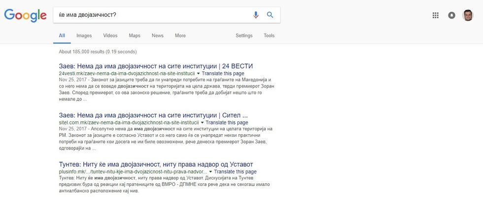Open the Сител result title

pos(153,116)
